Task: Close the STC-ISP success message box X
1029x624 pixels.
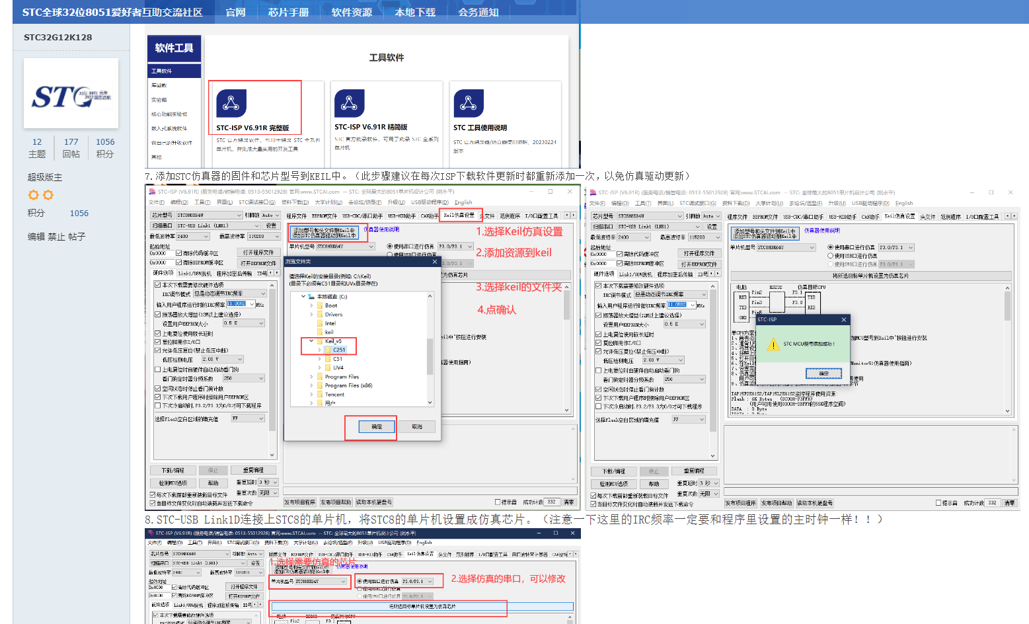Action: click(843, 320)
